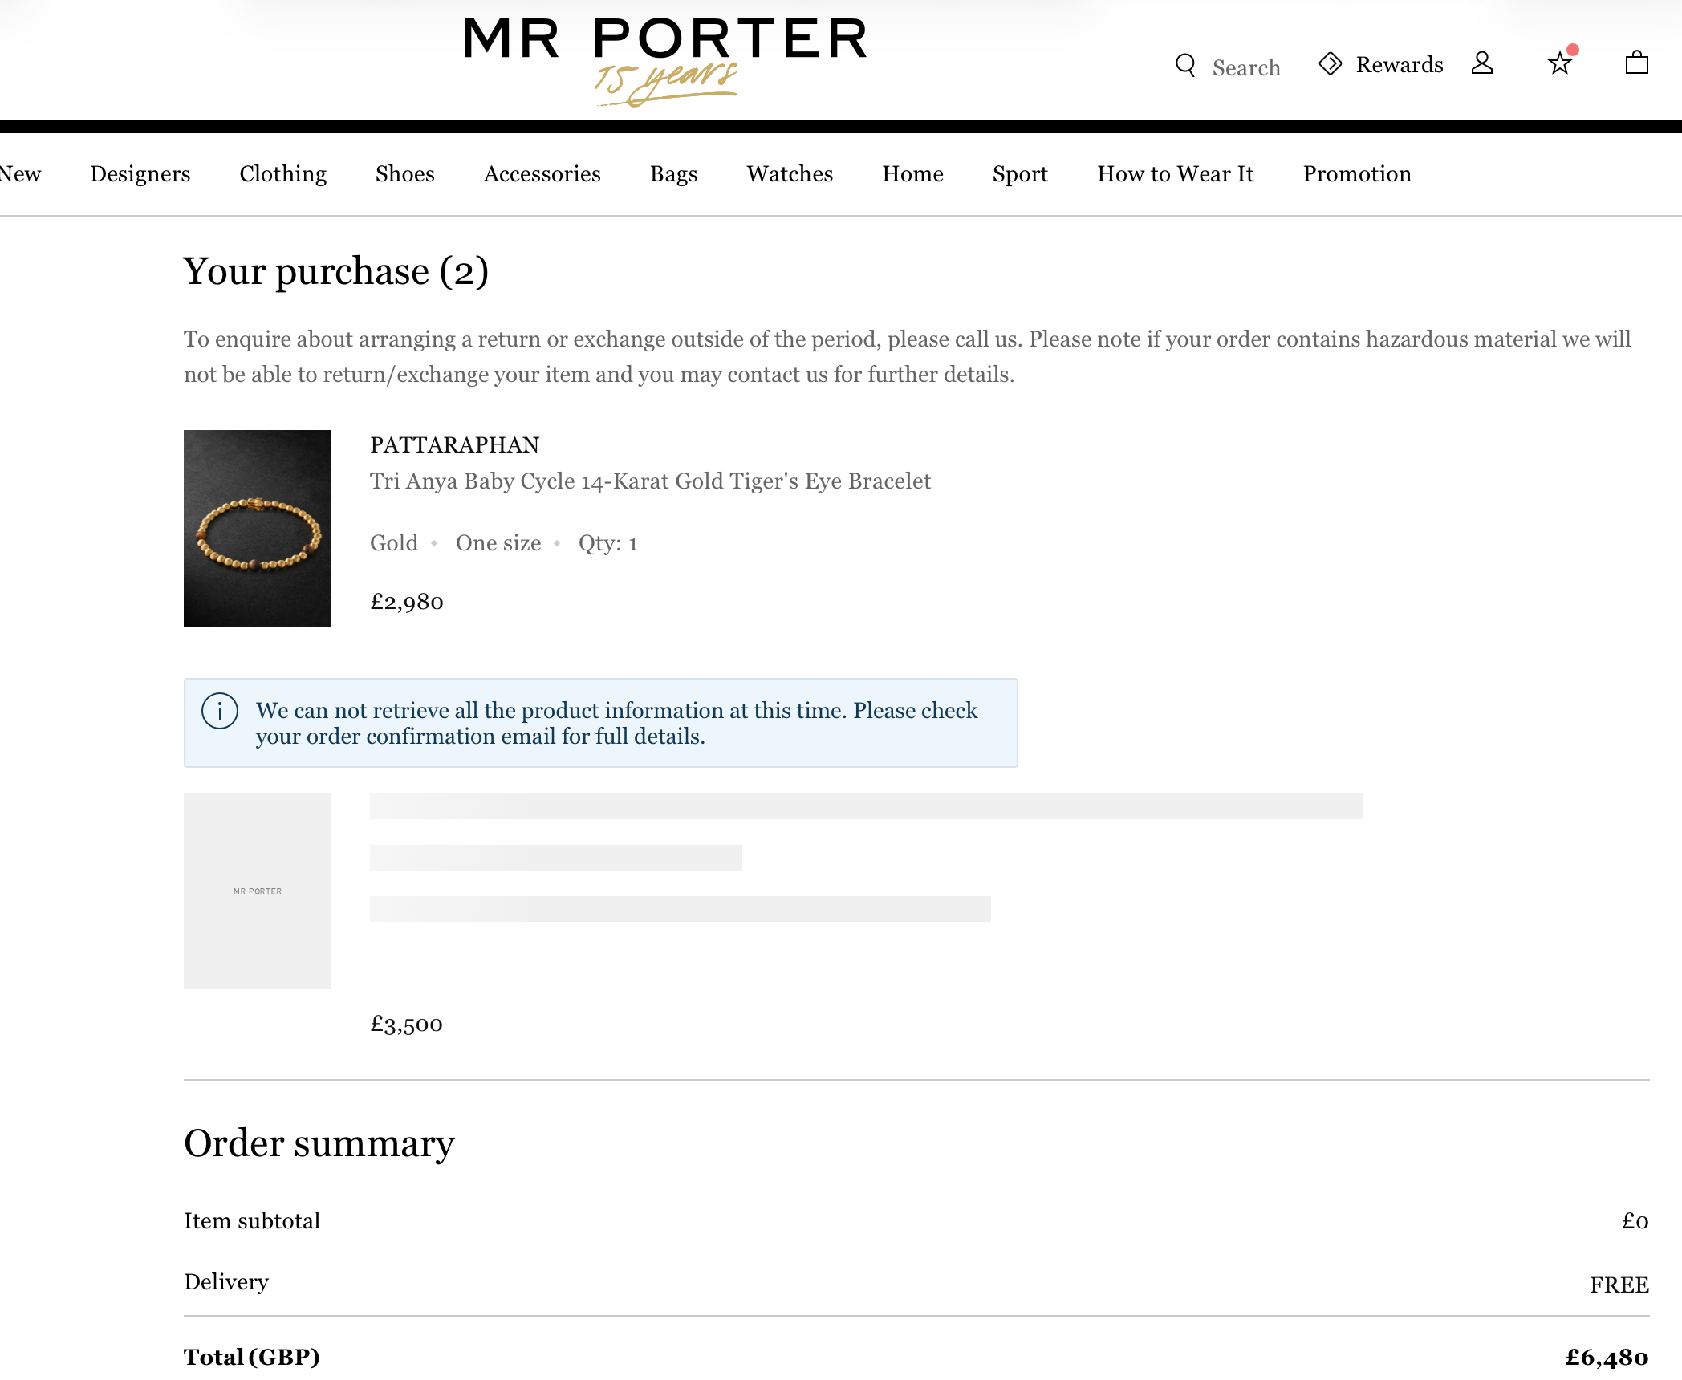
Task: Go to the Promotion page
Action: pyautogui.click(x=1357, y=174)
